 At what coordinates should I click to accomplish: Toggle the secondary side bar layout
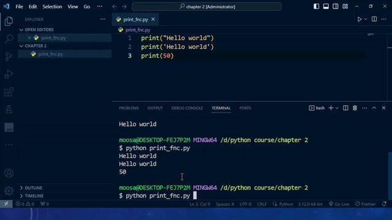[x=336, y=7]
